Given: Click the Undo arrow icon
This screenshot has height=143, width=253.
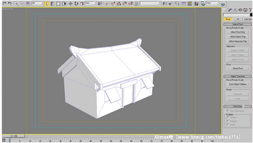Looking at the screenshot, I should point(4,3).
